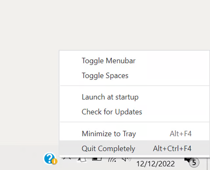Open the Wi-Fi network tray icon
The image size is (210, 170).
pyautogui.click(x=112, y=160)
